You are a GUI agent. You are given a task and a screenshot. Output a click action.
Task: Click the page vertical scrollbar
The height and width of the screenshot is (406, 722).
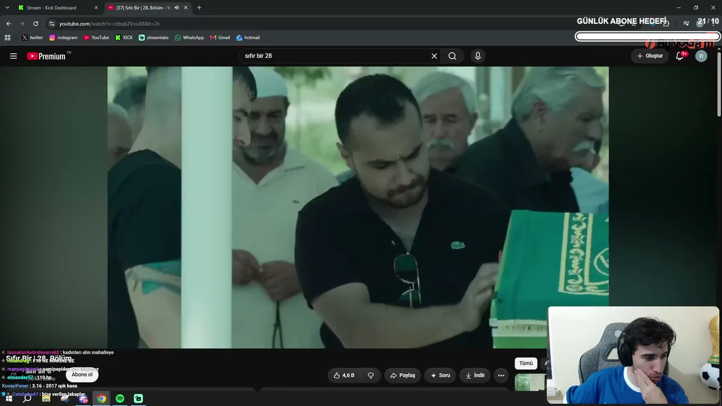pyautogui.click(x=719, y=85)
